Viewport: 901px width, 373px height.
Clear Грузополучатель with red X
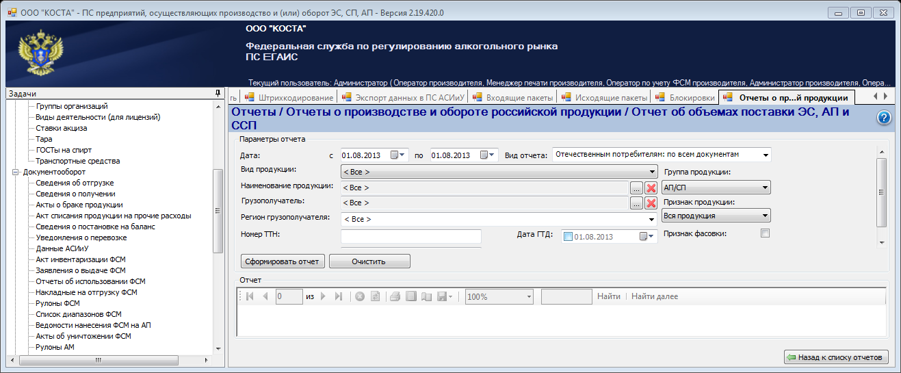(651, 203)
